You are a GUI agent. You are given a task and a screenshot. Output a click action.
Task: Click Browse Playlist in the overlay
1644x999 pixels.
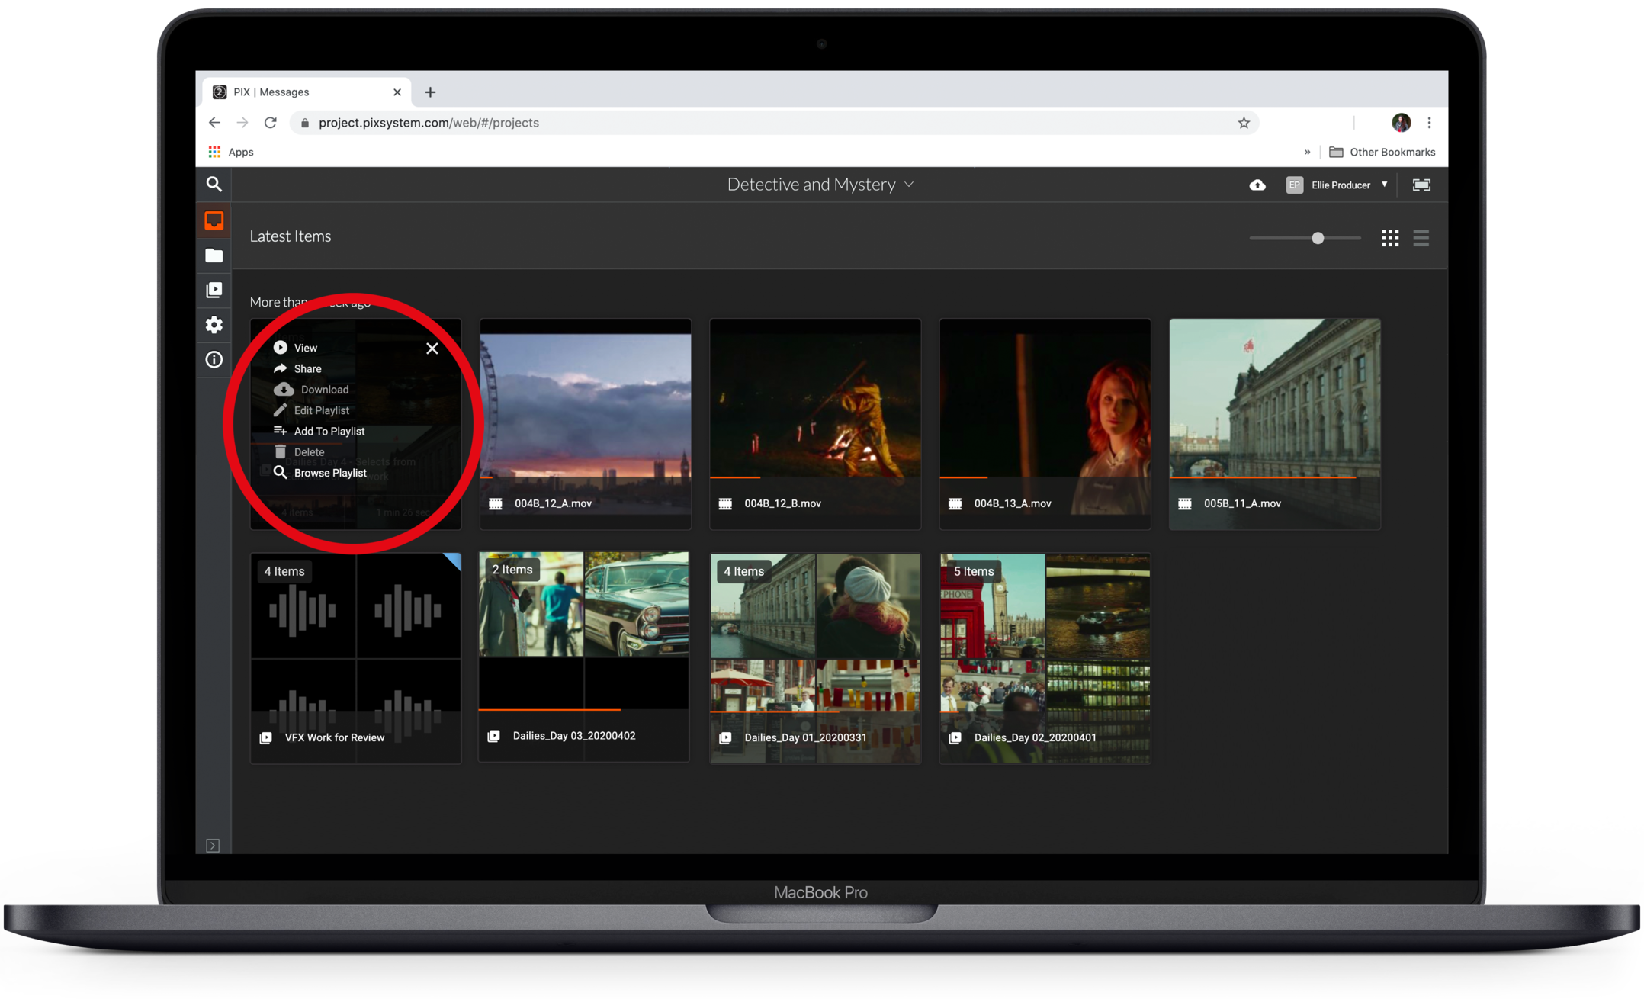point(329,473)
